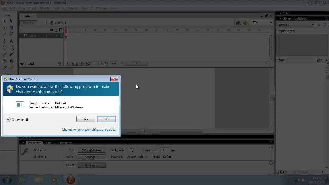Select the Subselection tool in Flash
The width and height of the screenshot is (329, 185).
pos(11,21)
